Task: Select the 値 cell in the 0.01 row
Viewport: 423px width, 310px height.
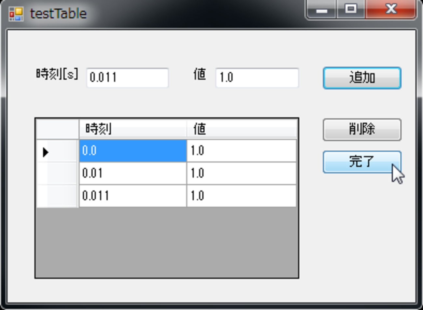Action: click(241, 173)
